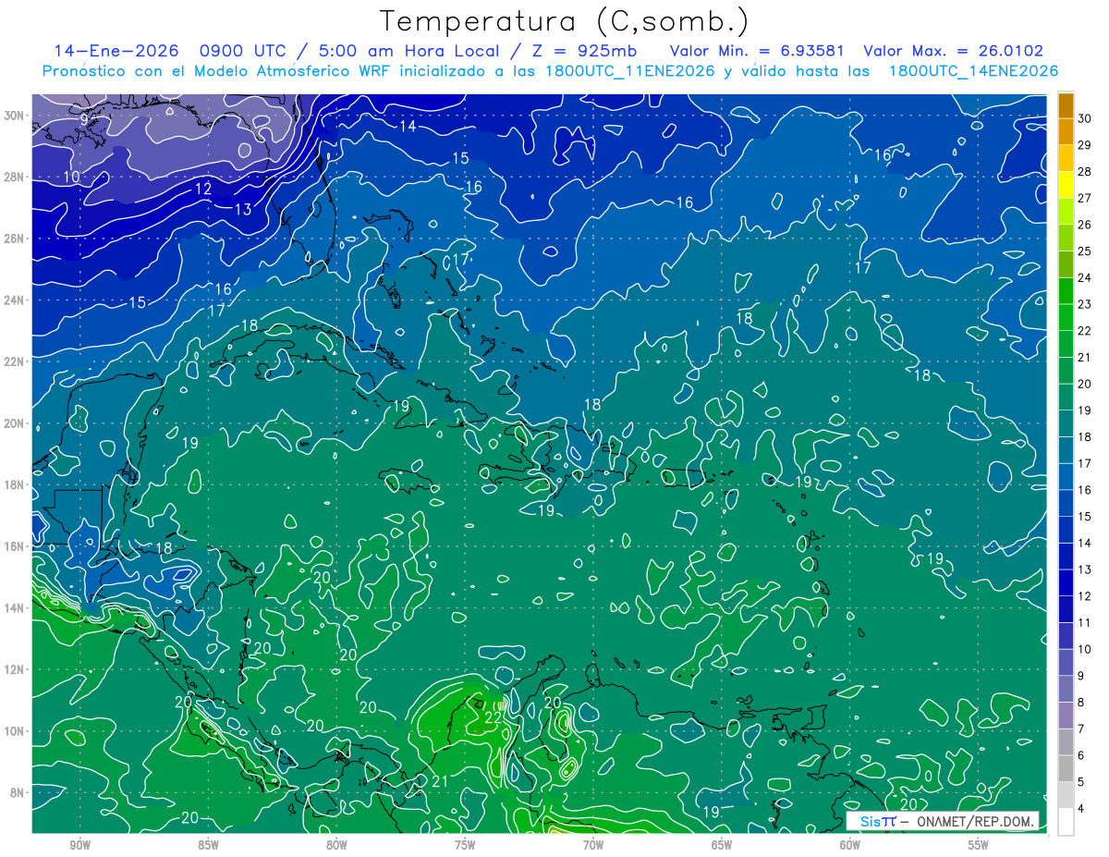
Task: Click the '60W' longitude axis label
Action: [x=850, y=845]
